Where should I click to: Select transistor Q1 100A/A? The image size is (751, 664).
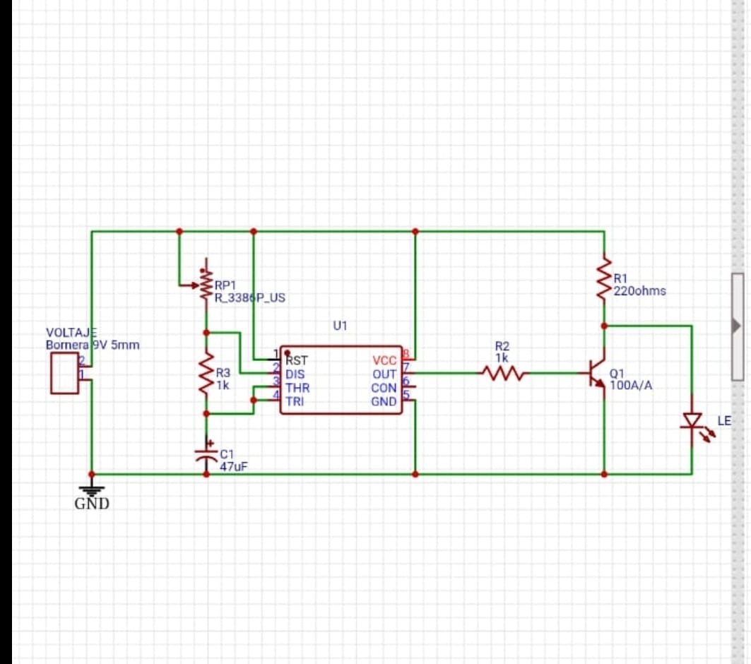point(593,374)
